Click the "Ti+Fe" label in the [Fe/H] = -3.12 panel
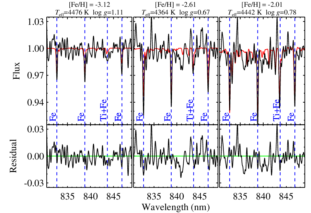Viewport: 311px width, 213px height. tap(103, 110)
